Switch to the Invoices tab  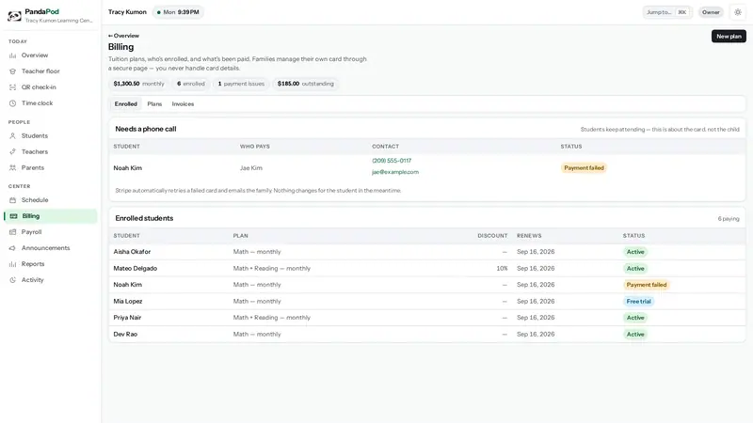click(x=183, y=104)
